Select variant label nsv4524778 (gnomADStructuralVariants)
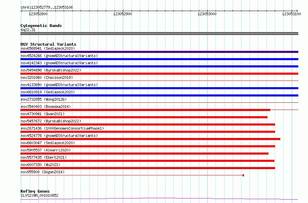Viewport: 308px width, 203px height. (59, 136)
